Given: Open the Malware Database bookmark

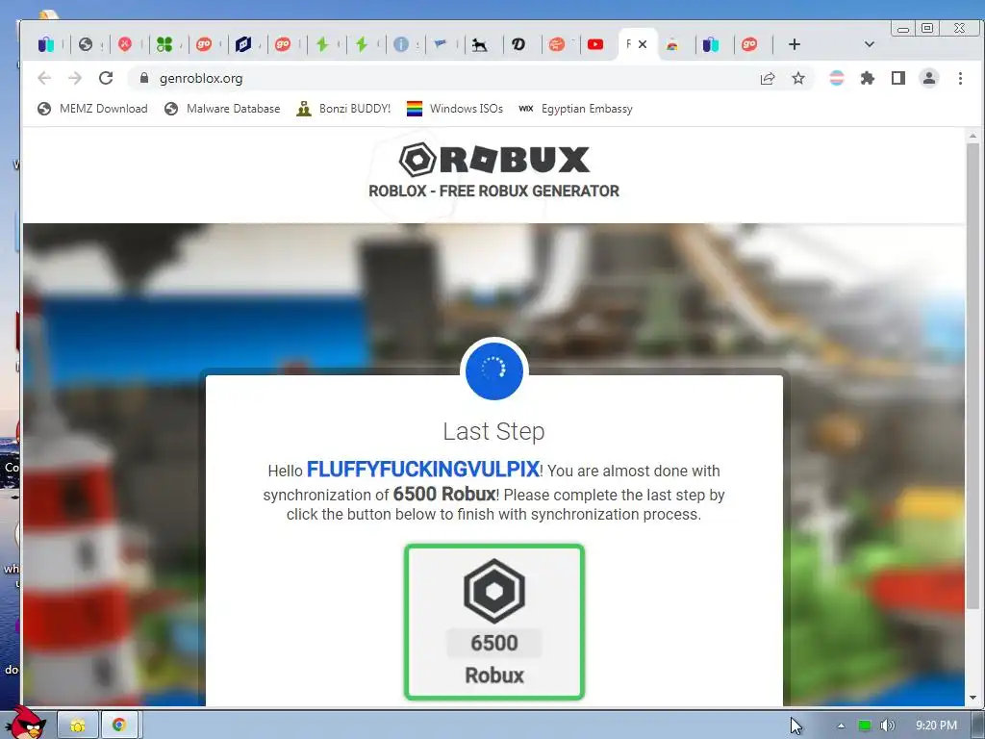Looking at the screenshot, I should click(222, 109).
